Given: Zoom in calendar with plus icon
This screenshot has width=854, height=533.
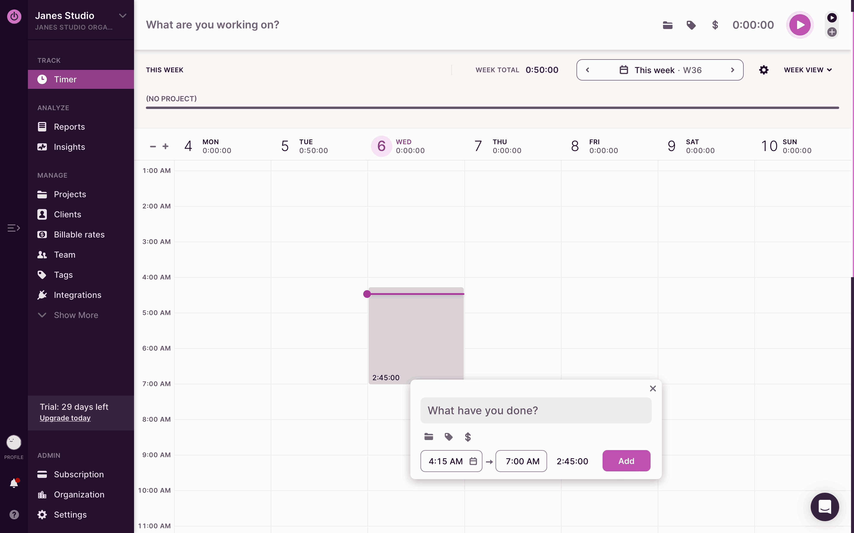Looking at the screenshot, I should coord(165,146).
